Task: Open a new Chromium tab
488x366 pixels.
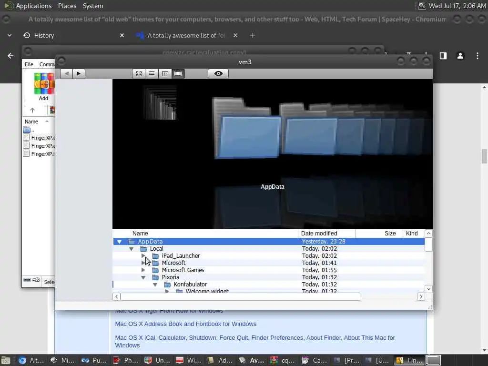Action: point(253,35)
